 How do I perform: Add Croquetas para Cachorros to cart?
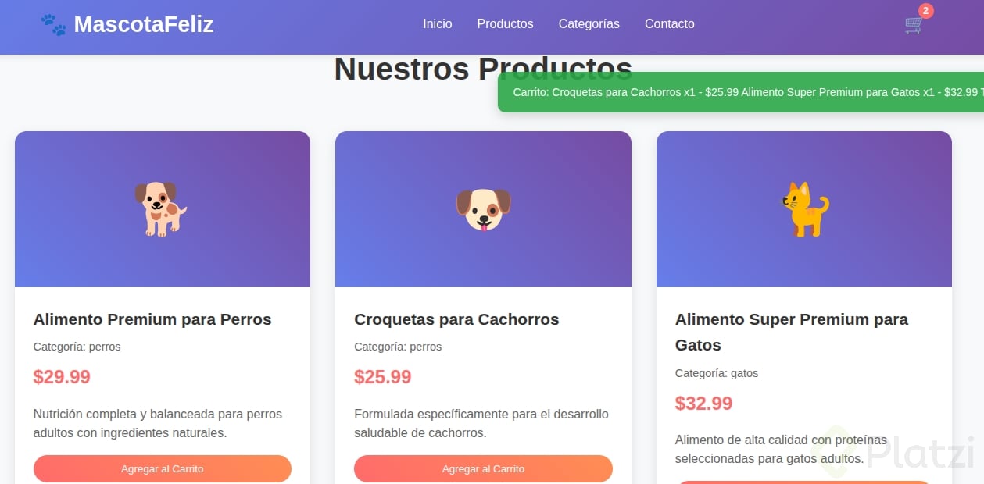point(483,469)
